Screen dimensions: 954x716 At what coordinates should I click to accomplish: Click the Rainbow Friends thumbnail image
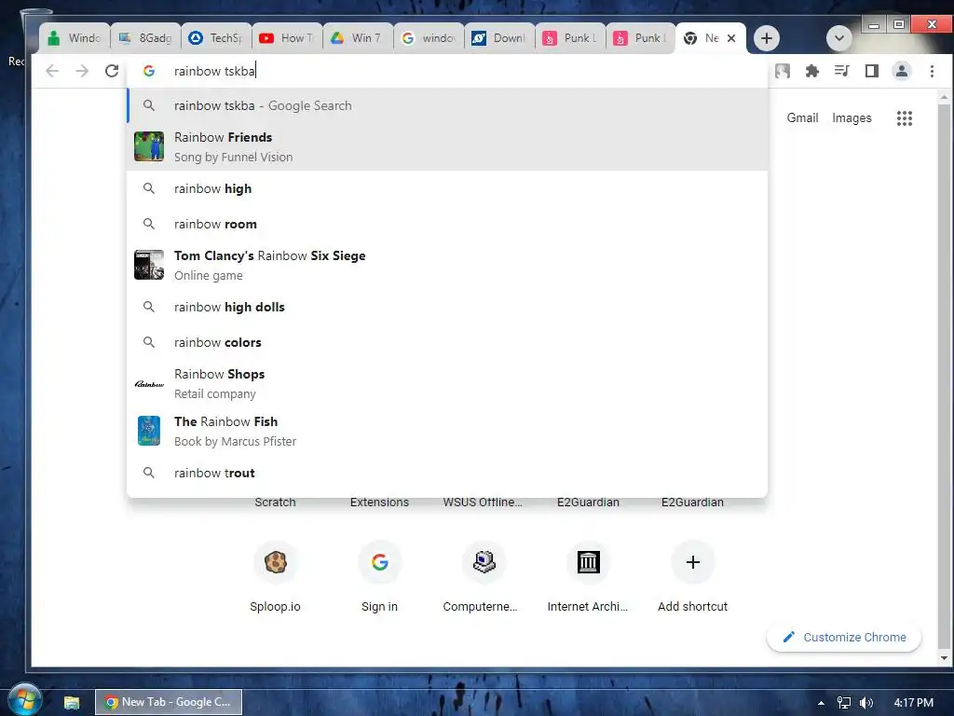149,146
